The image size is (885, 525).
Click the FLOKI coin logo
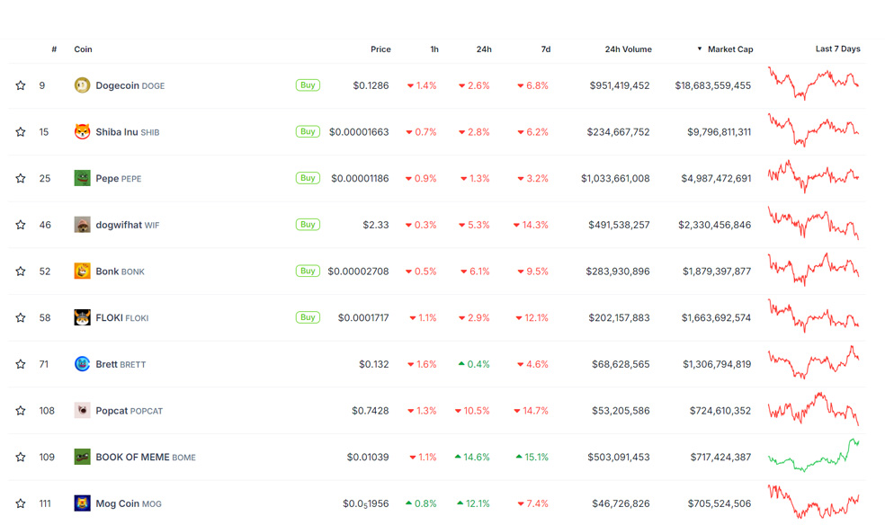point(82,317)
